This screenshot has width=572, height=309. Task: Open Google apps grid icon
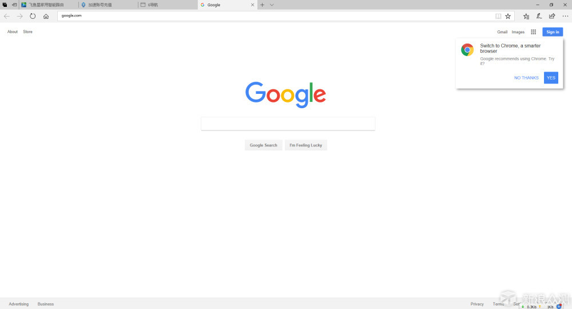533,31
